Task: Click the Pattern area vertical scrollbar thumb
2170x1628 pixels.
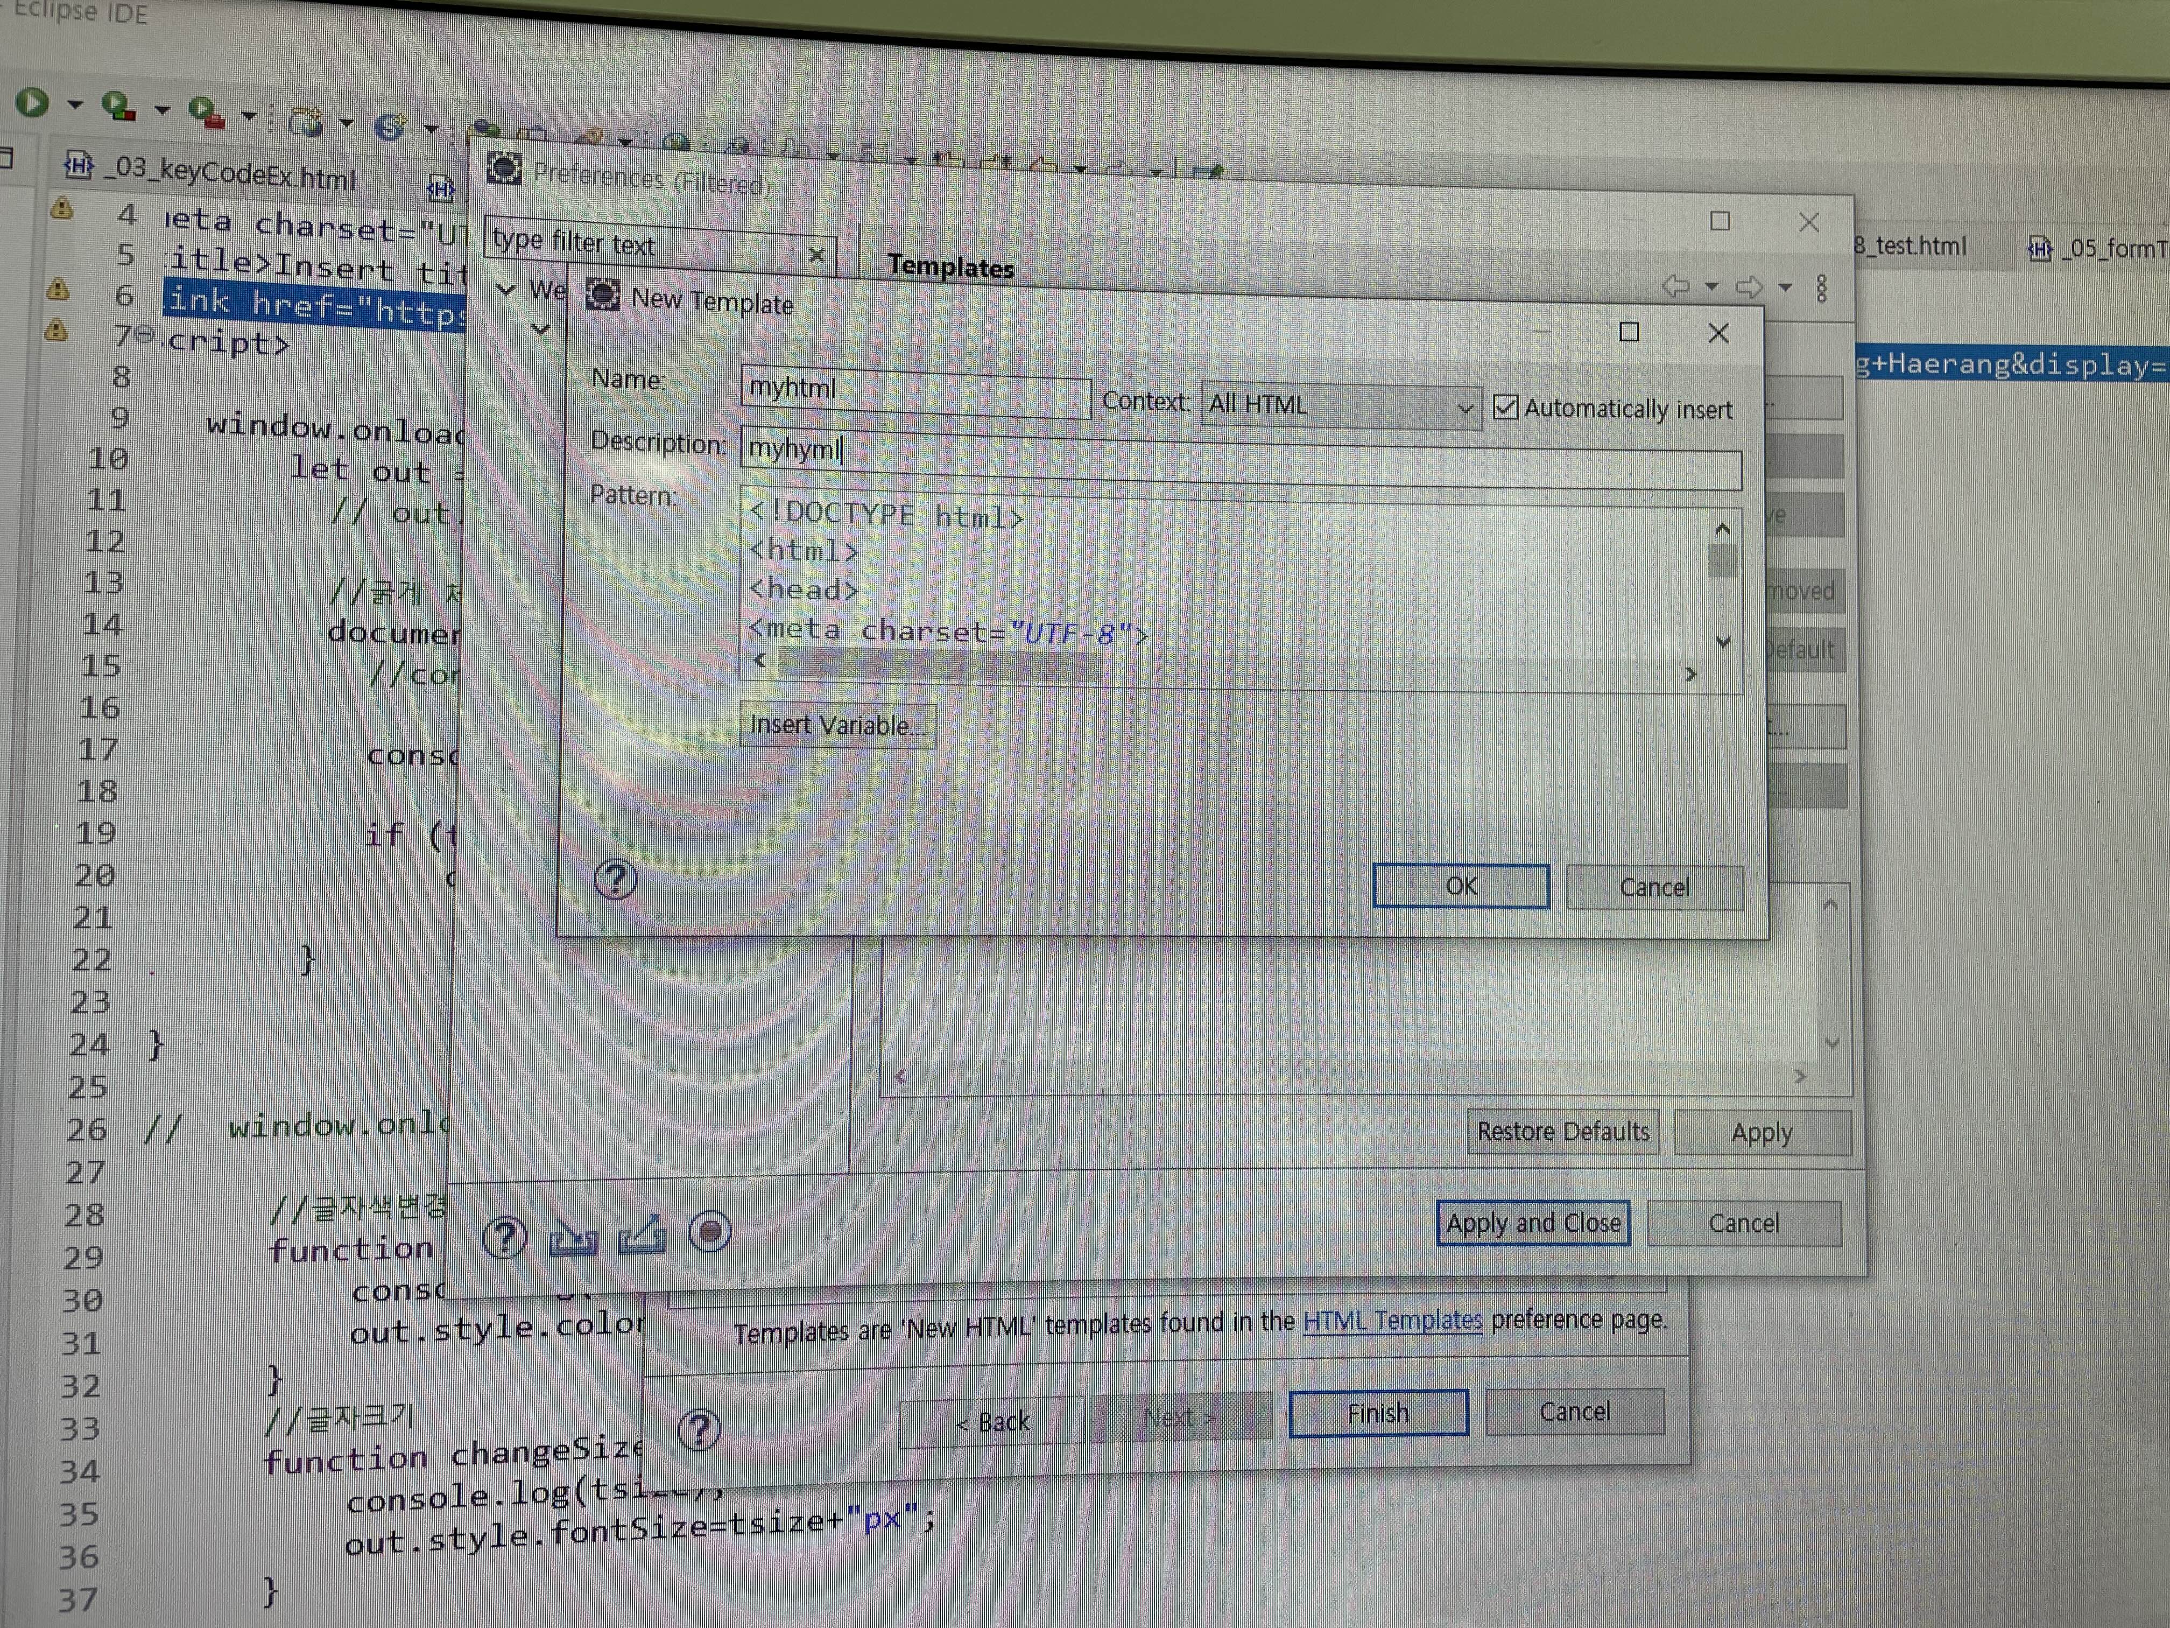Action: pos(1722,562)
